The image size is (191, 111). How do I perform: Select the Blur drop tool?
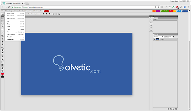coord(2,50)
